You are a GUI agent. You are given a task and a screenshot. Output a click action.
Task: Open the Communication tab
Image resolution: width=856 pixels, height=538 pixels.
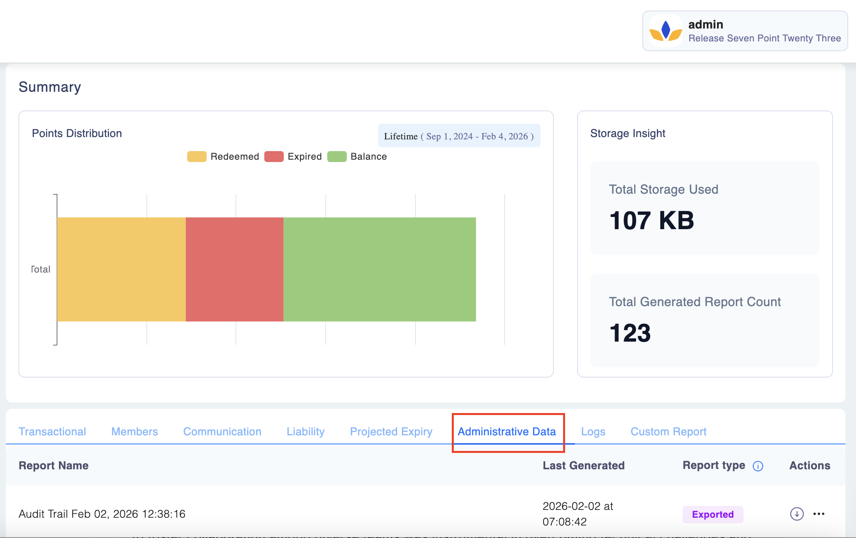(x=222, y=431)
